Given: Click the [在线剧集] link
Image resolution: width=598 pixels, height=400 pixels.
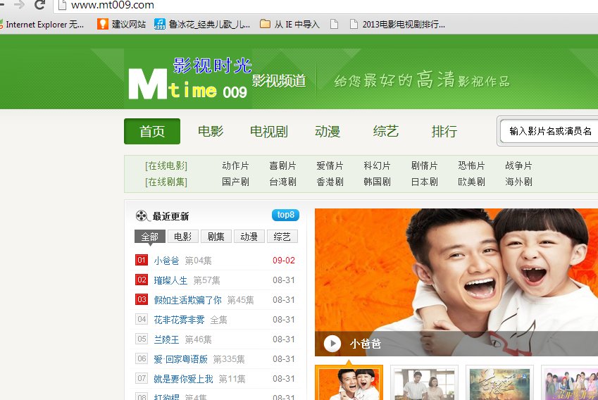Looking at the screenshot, I should coord(166,182).
